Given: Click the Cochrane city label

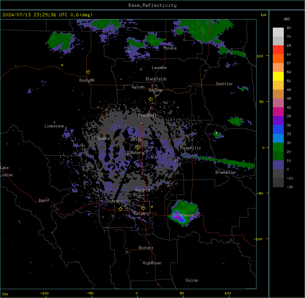Looking at the screenshot, I should [114, 201].
